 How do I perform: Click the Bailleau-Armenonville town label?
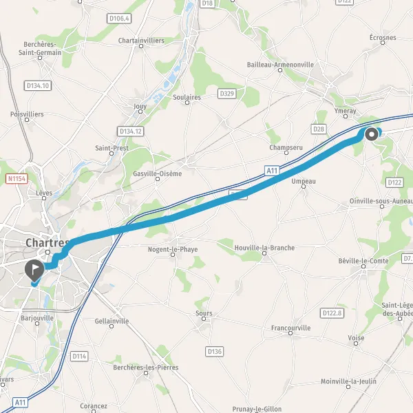point(280,65)
